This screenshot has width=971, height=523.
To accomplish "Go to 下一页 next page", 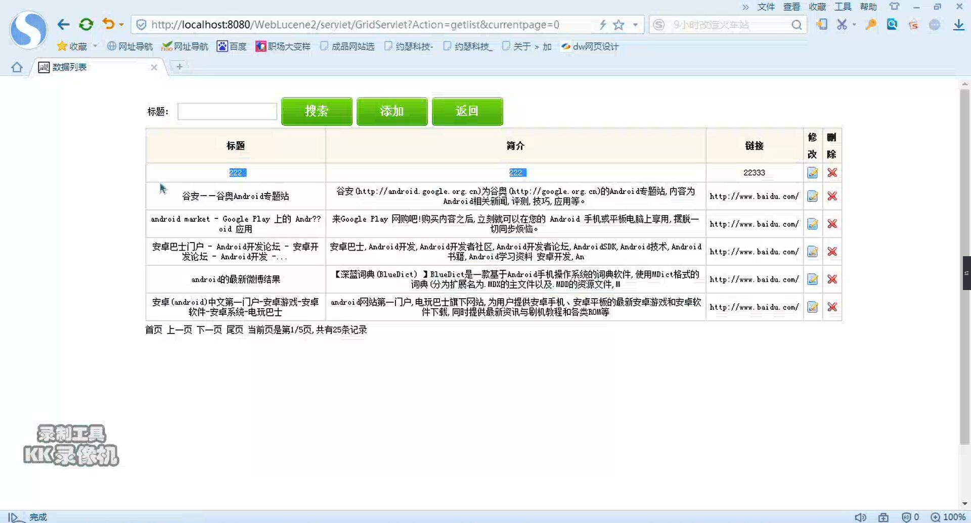I will pos(209,330).
